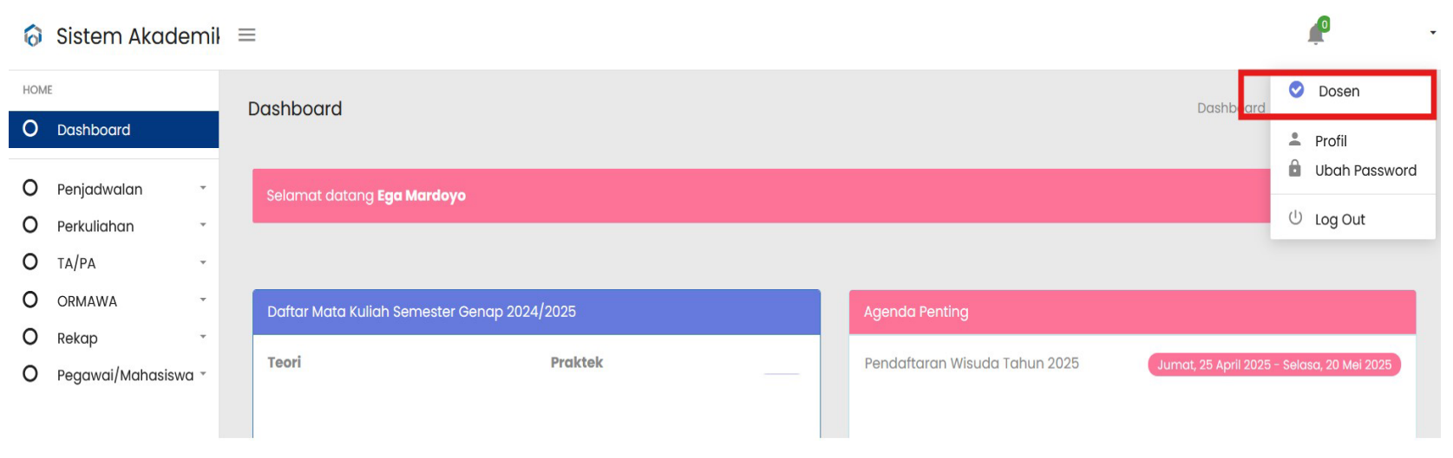Viewport: 1453px width, 458px height.
Task: Click the person icon beside Profil
Action: pyautogui.click(x=1295, y=139)
